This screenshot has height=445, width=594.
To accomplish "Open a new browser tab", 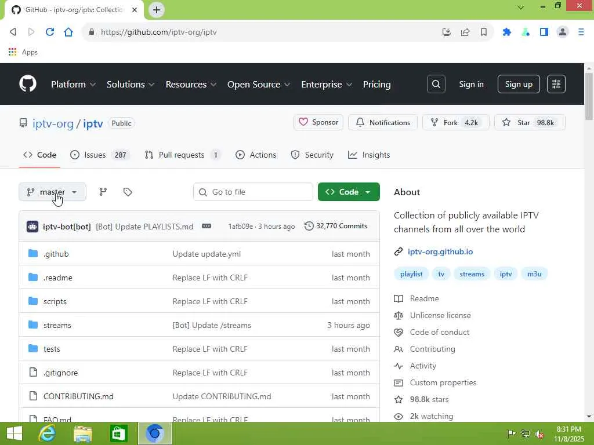I will pyautogui.click(x=157, y=10).
